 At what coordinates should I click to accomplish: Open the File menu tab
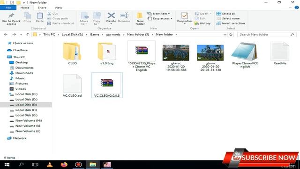click(8, 8)
